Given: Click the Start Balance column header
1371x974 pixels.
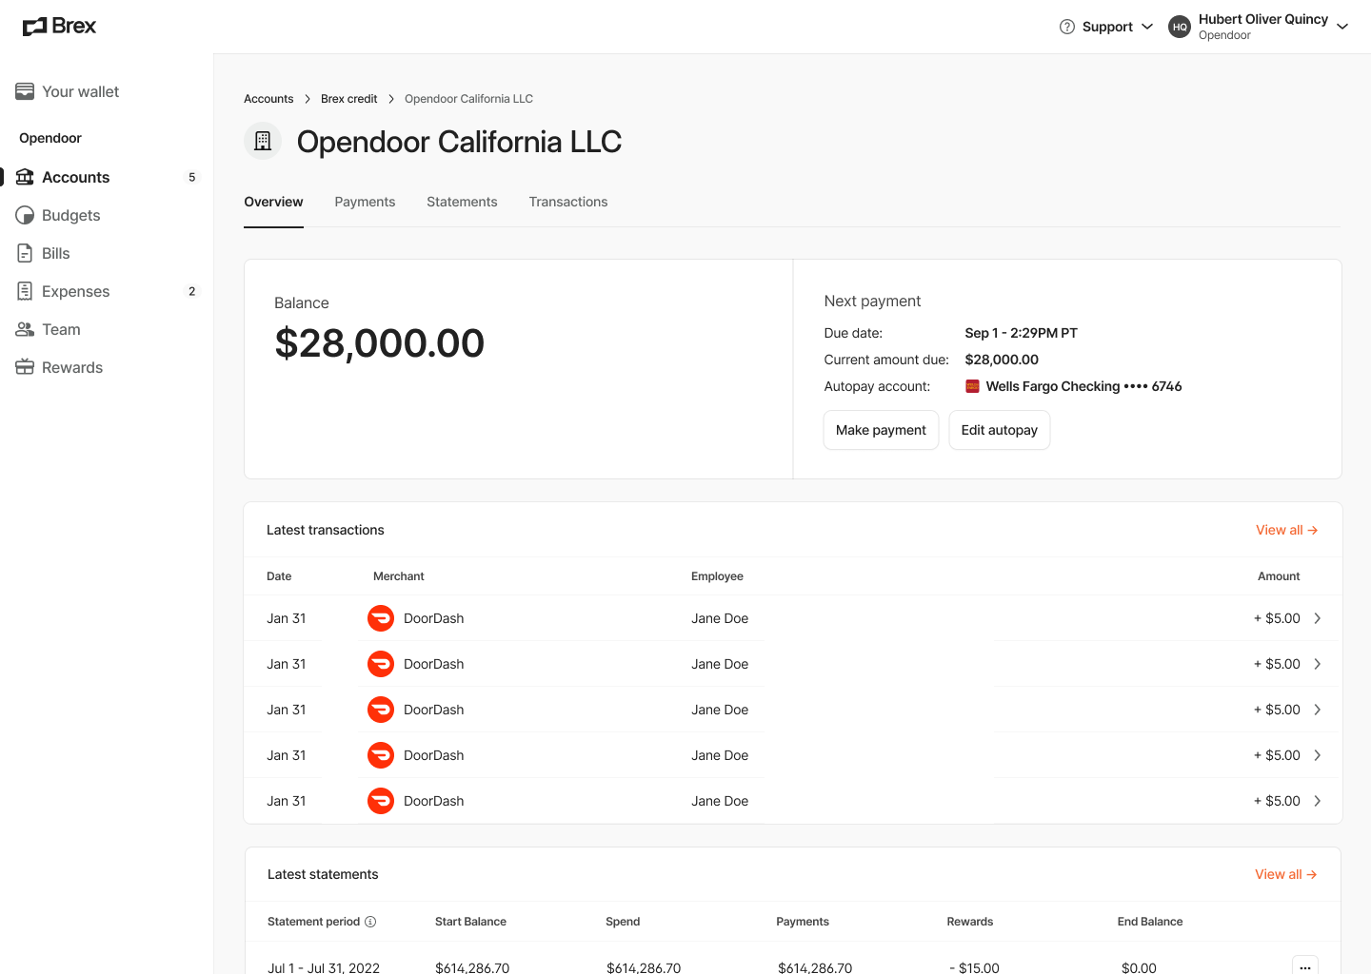Looking at the screenshot, I should click(x=470, y=922).
